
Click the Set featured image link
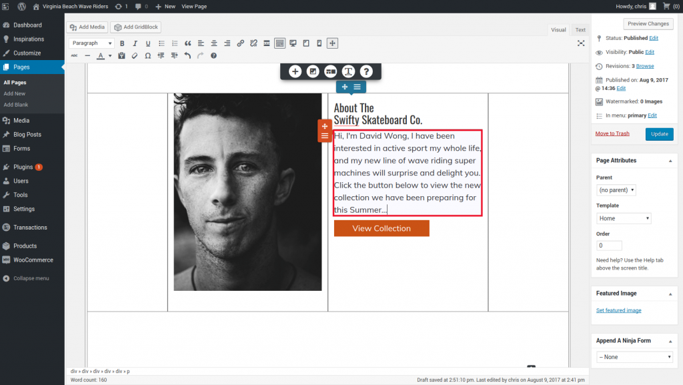pos(618,310)
